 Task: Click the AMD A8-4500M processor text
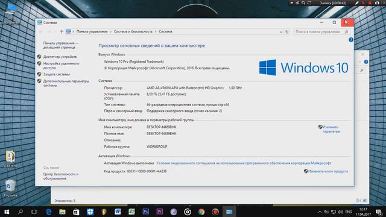click(185, 88)
